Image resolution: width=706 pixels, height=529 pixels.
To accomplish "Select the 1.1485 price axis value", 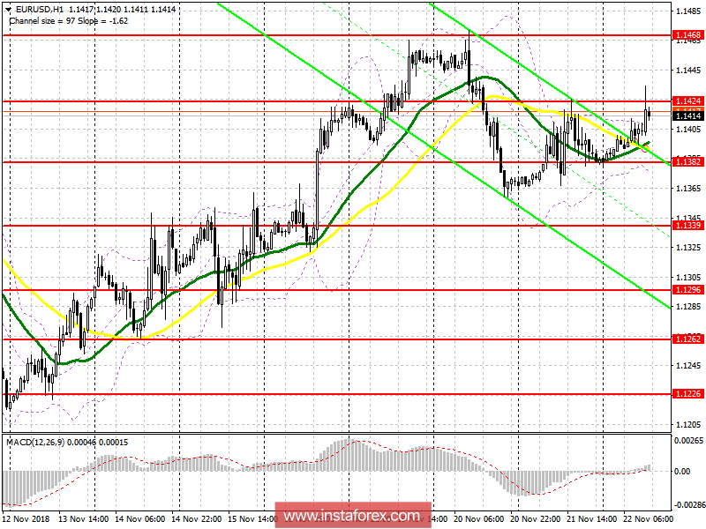I will click(689, 11).
